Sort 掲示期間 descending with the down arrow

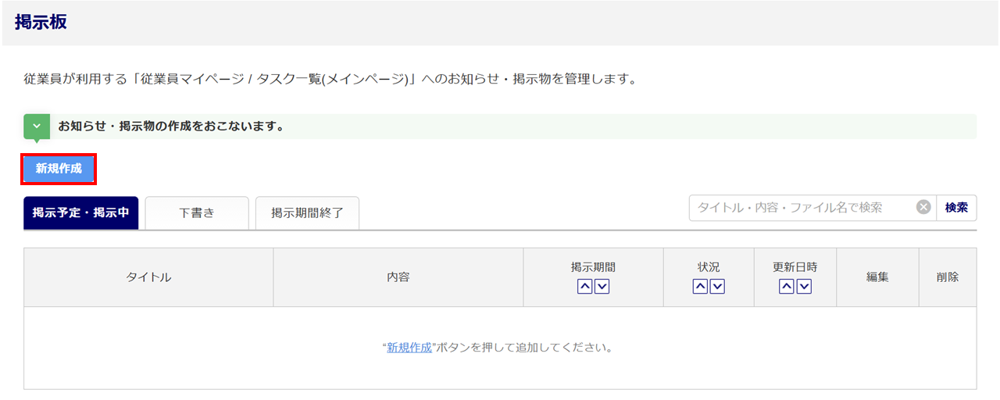point(602,287)
